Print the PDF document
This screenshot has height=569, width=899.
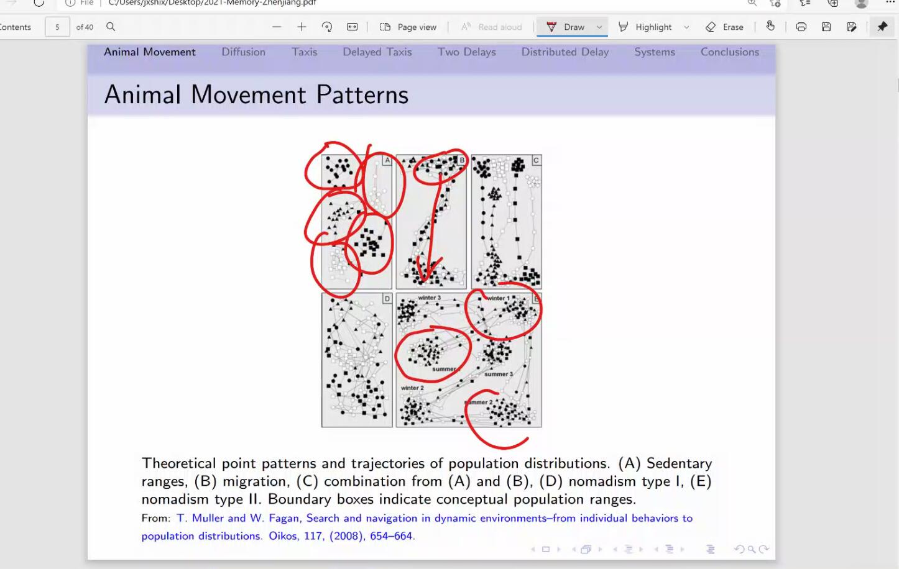coord(801,27)
